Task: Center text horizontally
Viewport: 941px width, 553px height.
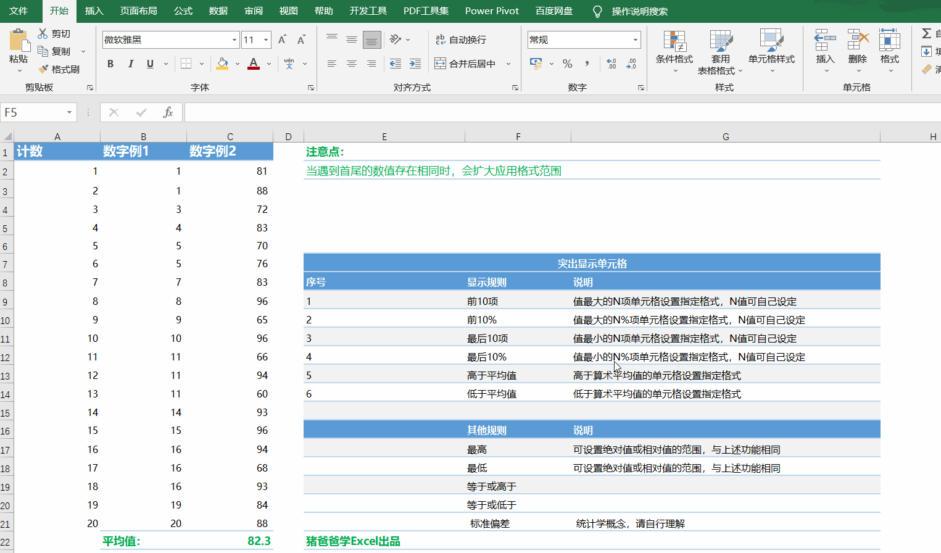Action: (352, 64)
